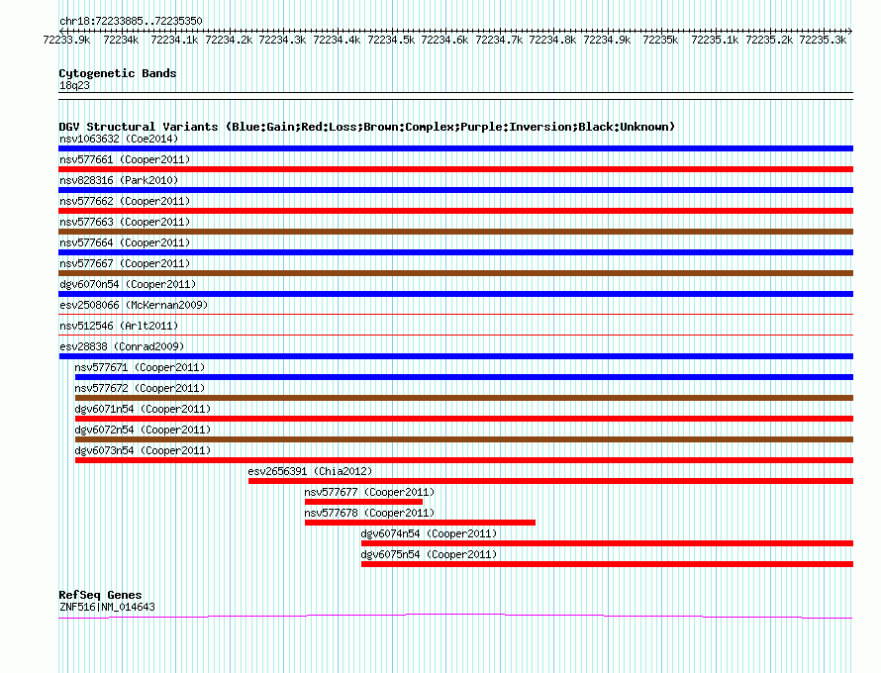Click the dgv6075n54 (Cooper2011) label

[429, 554]
